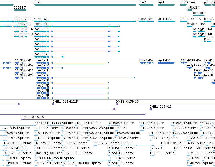Select the Sgs1-RA transcript

point(166,21)
